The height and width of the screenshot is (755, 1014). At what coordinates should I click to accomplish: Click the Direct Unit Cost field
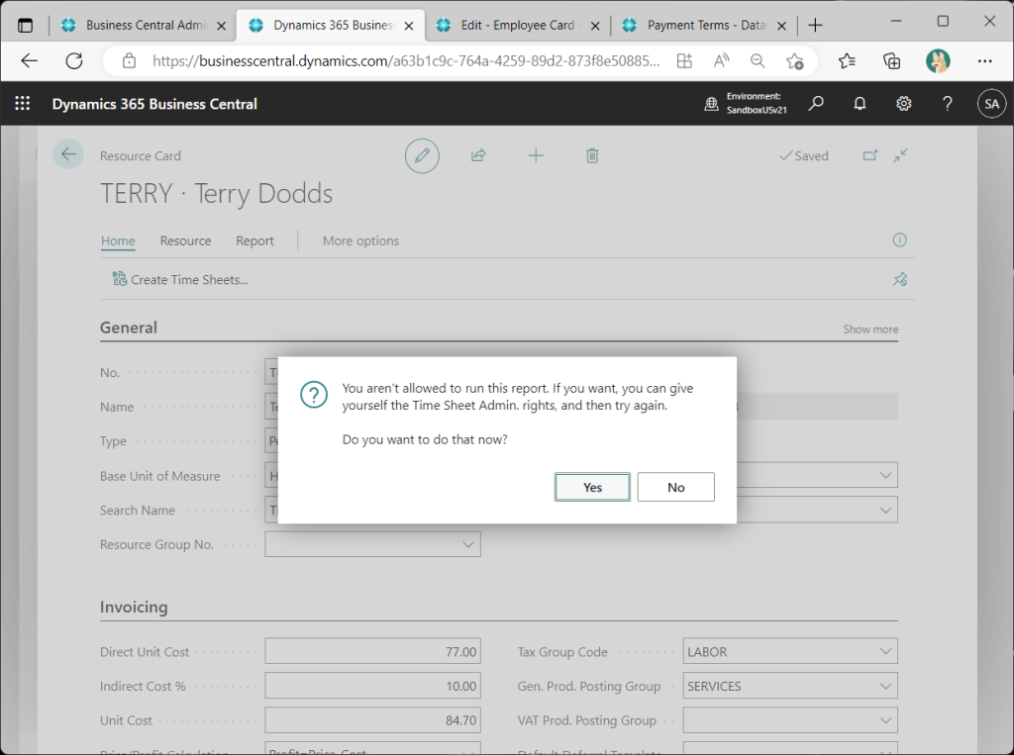[x=372, y=651]
